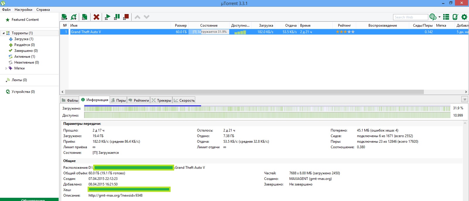Screen dimensions: 469x201
Task: Open the Настройки menu
Action: click(23, 10)
